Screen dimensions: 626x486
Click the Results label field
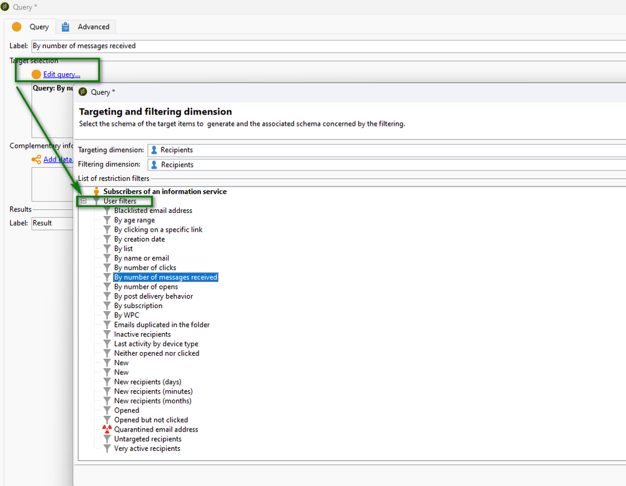coord(51,223)
